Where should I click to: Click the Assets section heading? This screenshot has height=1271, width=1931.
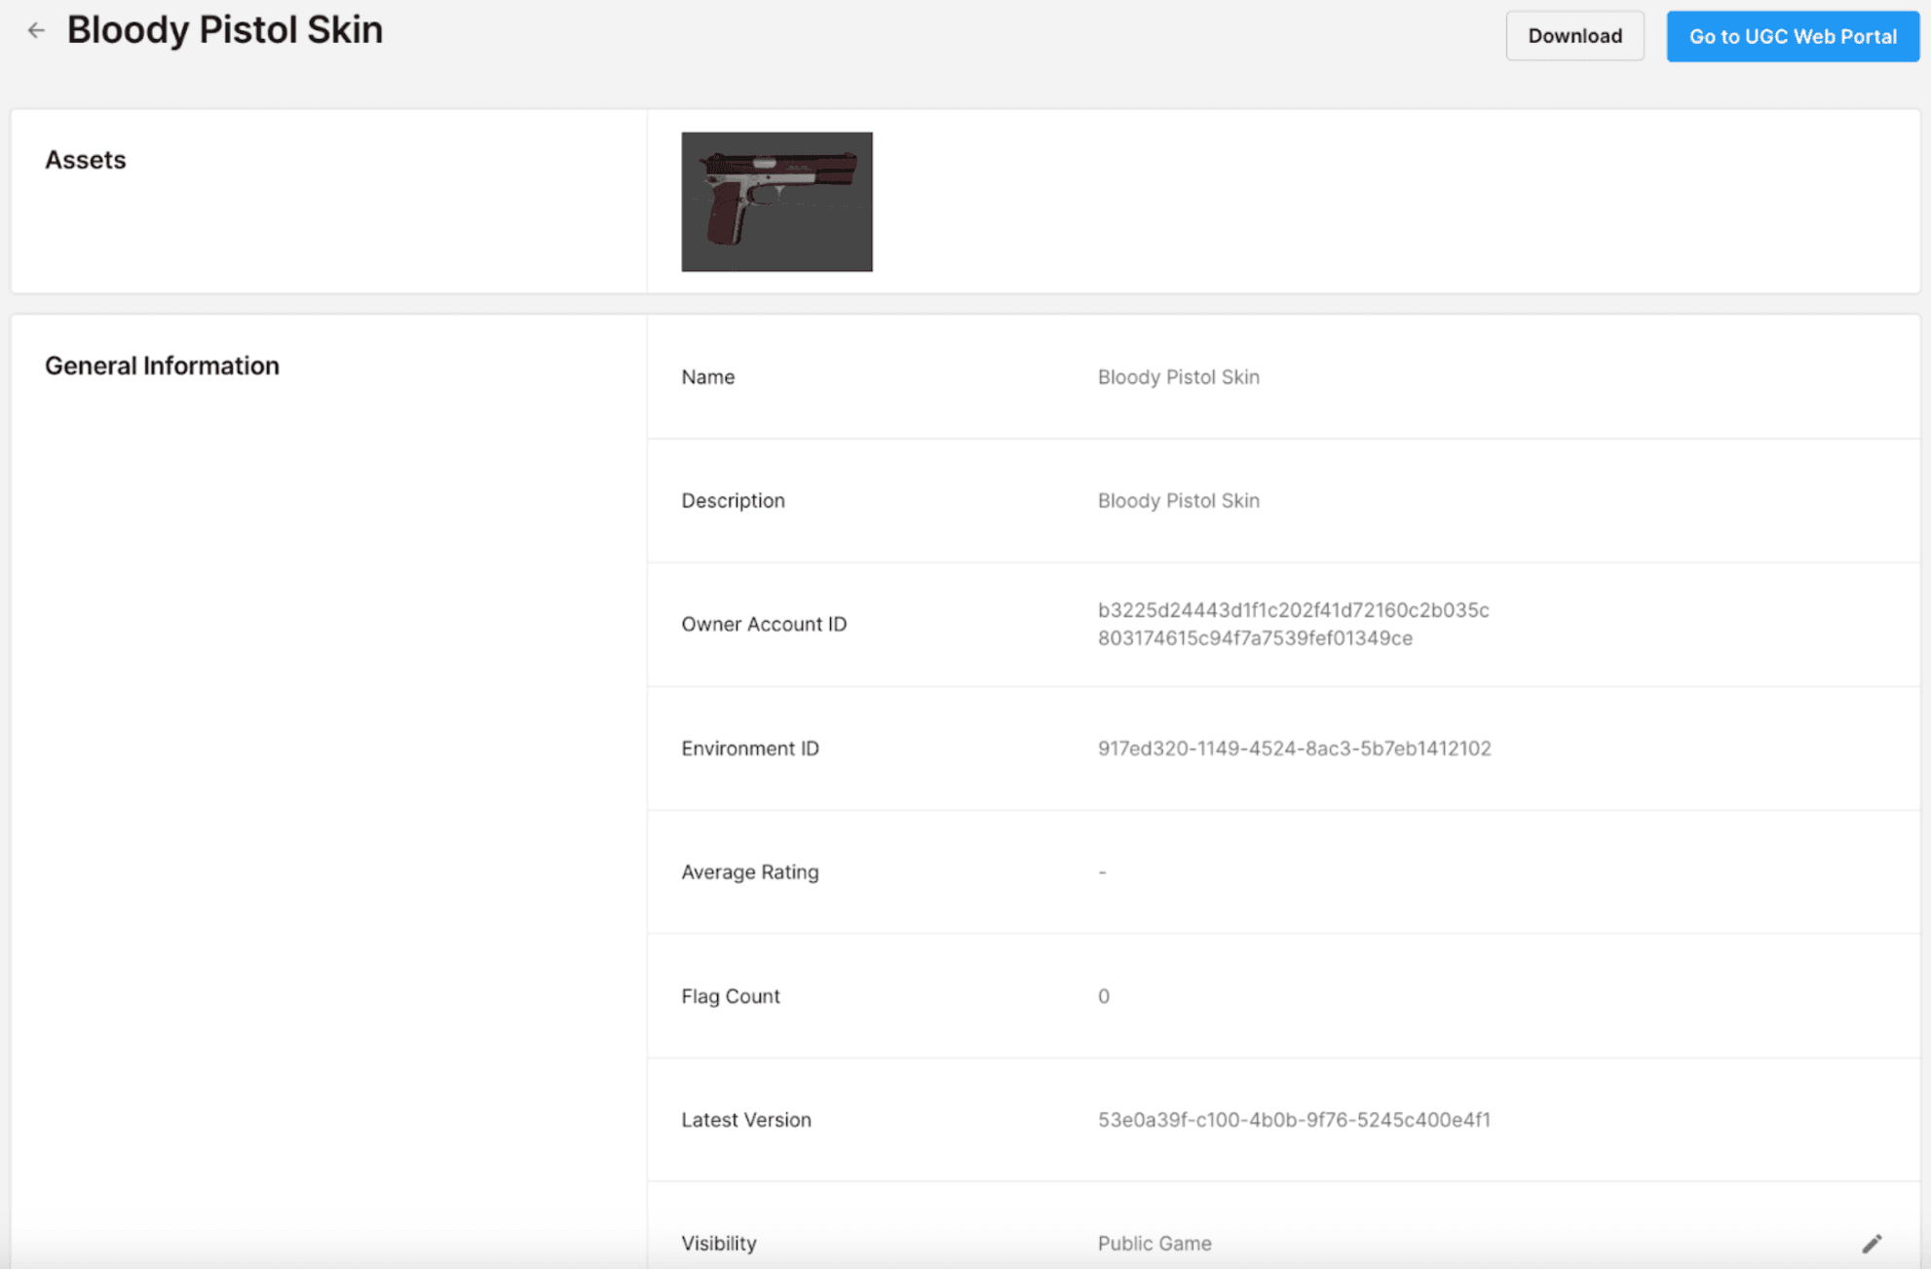(86, 160)
